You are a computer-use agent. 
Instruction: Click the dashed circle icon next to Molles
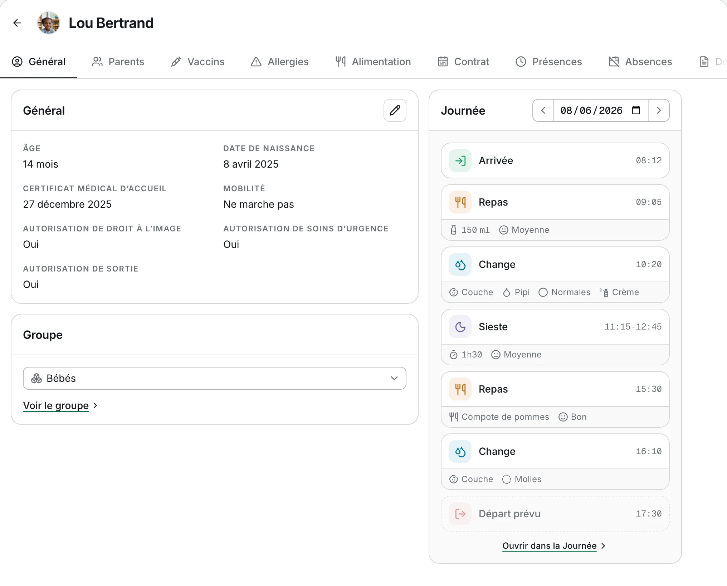pyautogui.click(x=507, y=479)
